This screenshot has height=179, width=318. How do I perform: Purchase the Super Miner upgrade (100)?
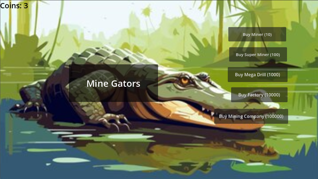click(258, 54)
